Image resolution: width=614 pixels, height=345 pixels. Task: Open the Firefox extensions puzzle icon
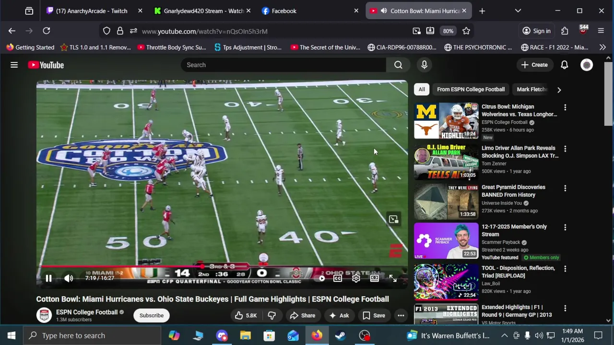click(x=565, y=31)
